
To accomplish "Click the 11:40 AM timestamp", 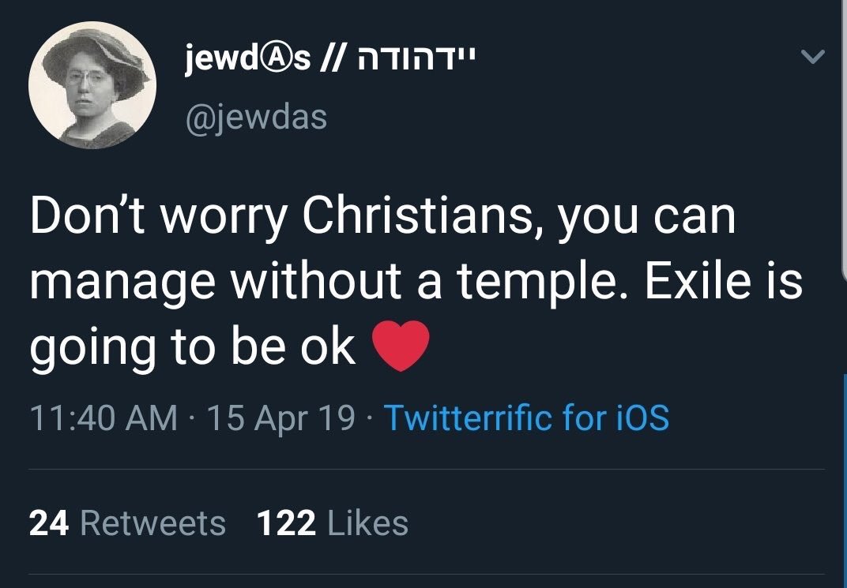I will (103, 418).
